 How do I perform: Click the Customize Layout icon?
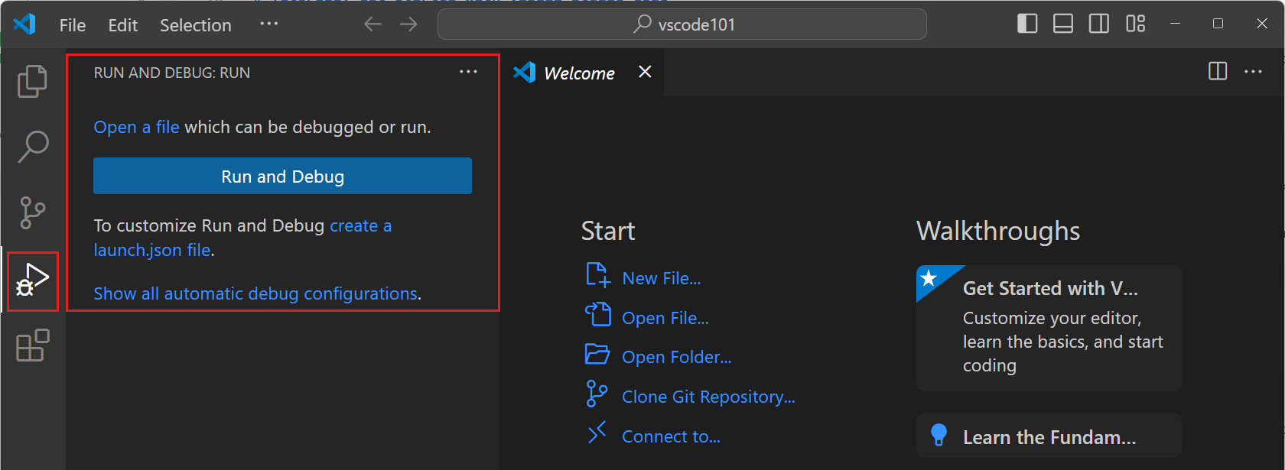click(1135, 24)
